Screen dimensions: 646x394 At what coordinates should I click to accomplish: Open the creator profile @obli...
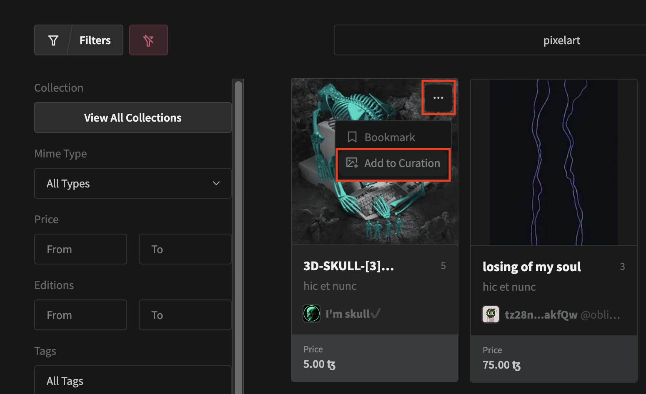tap(600, 314)
